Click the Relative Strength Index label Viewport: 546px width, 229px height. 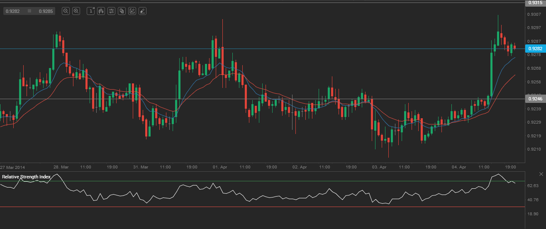[x=26, y=177]
